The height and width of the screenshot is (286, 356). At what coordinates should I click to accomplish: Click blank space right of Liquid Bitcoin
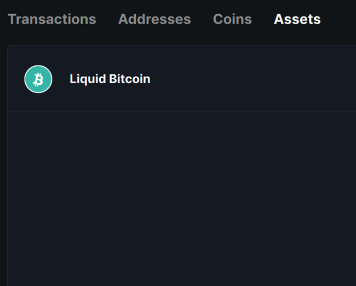[x=252, y=79]
